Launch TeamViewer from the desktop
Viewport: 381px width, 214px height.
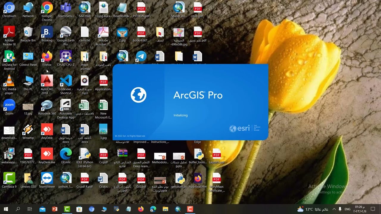click(x=47, y=180)
